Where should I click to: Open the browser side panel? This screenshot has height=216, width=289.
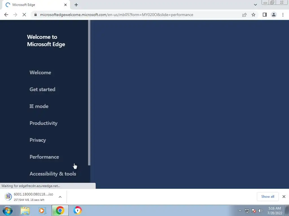point(265,15)
